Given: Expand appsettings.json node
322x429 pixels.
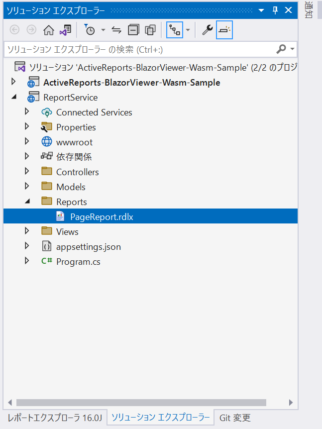Looking at the screenshot, I should (x=27, y=246).
